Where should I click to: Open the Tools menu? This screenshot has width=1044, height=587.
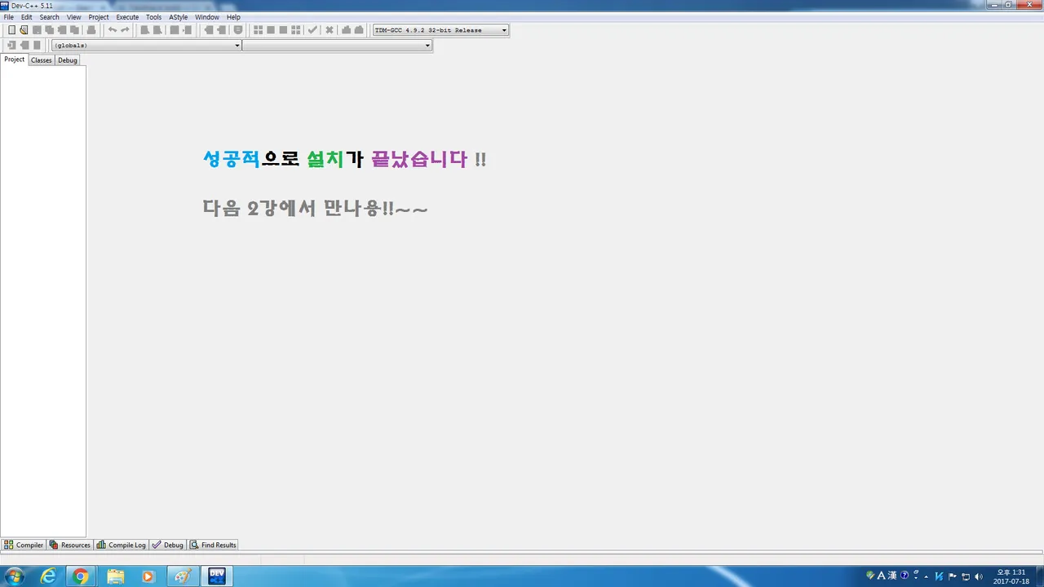[153, 17]
